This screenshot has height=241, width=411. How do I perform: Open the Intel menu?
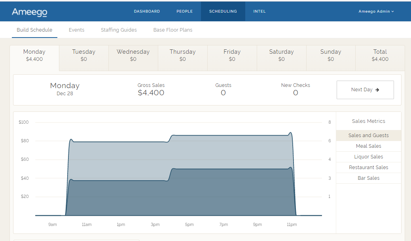pyautogui.click(x=259, y=11)
